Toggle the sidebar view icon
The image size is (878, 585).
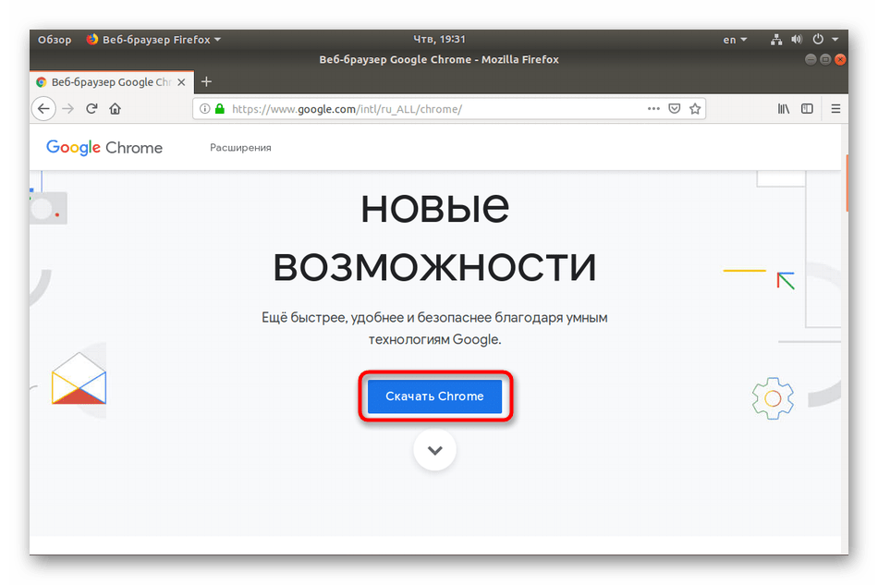pos(807,109)
